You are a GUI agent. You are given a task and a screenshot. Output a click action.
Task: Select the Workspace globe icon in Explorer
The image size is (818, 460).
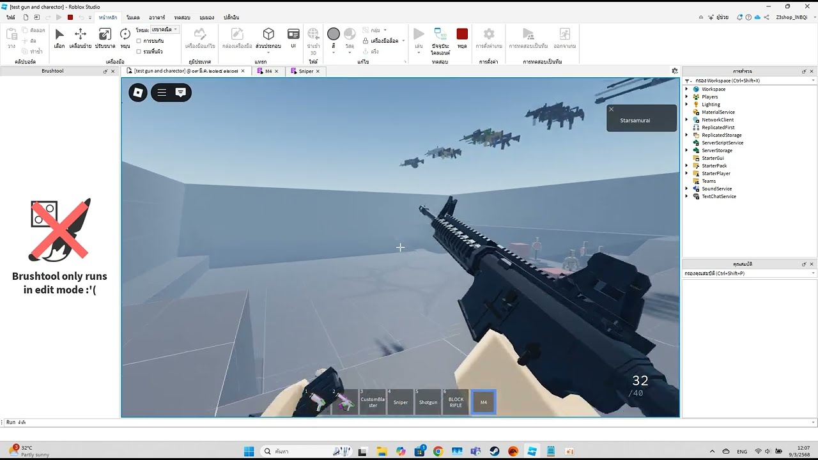[x=696, y=89]
